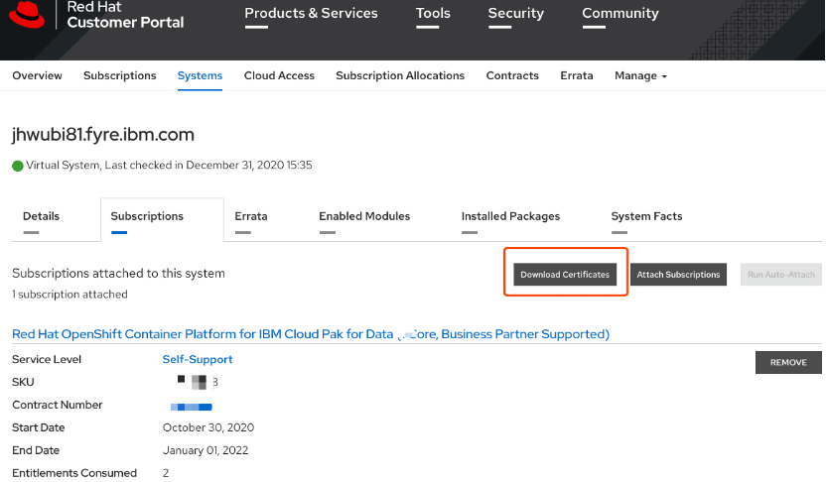This screenshot has height=482, width=826.
Task: Open the Red Hat OpenShift Container Platform subscription link
Action: 311,334
